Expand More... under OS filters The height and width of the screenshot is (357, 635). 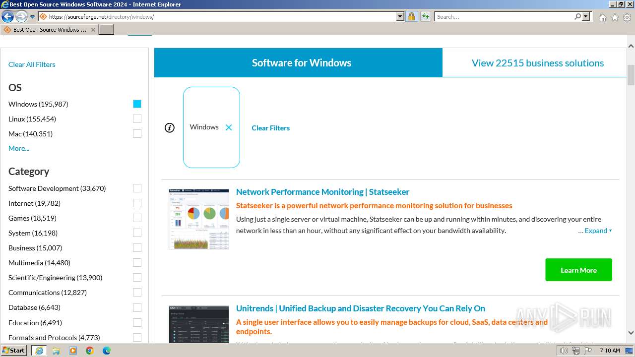point(19,148)
